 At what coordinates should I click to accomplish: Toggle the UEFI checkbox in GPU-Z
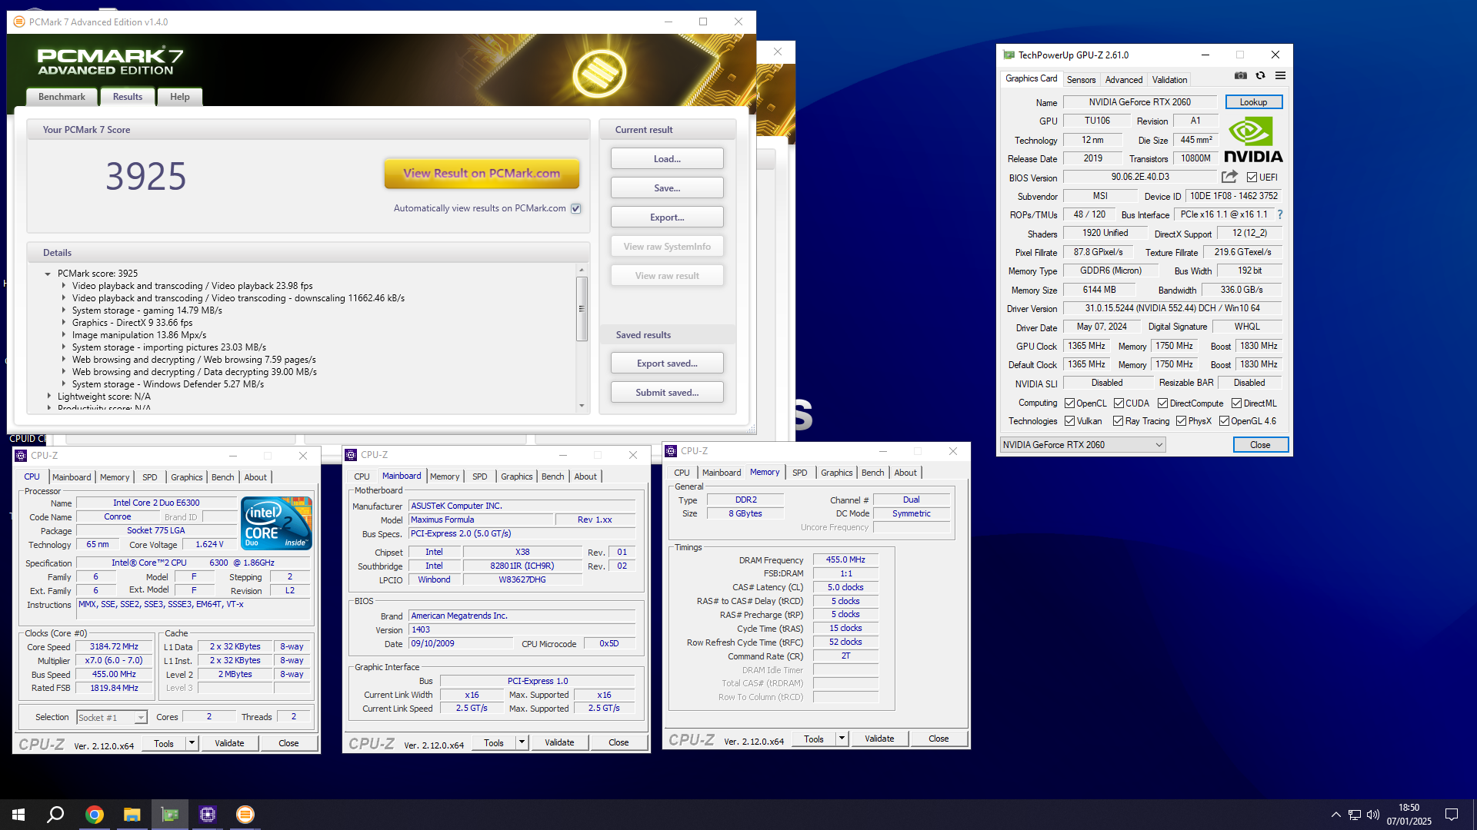coord(1252,178)
